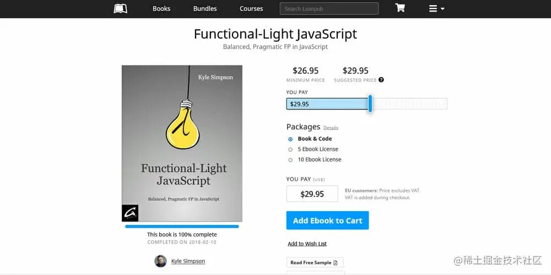Image resolution: width=551 pixels, height=275 pixels.
Task: Click the book completion progress bar
Action: [182, 227]
